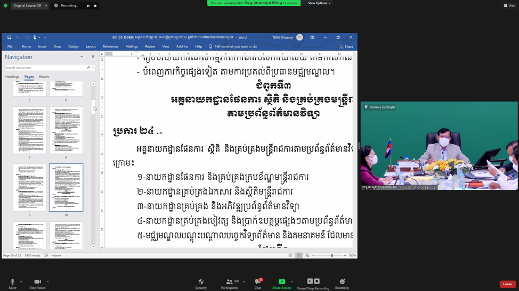Viewport: 519px width, 291px height.
Task: Click the green encryption shield icon
Action: 5,6
